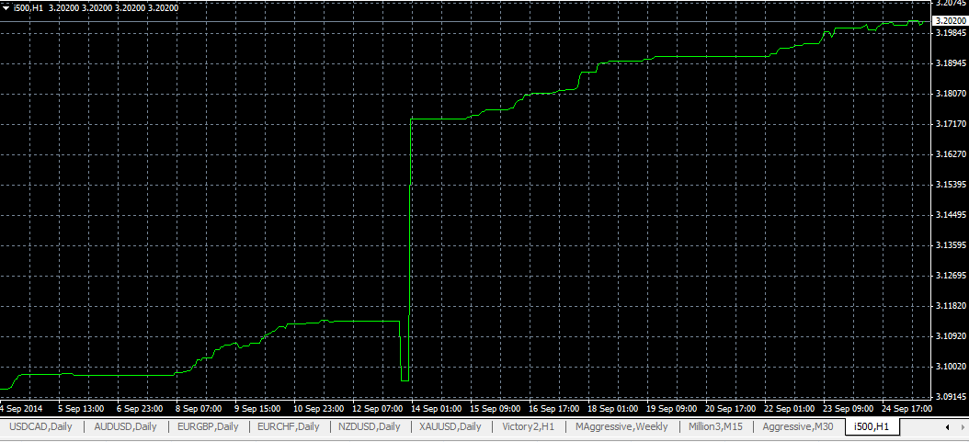Viewport: 969px width, 442px height.
Task: Click the current price label 3.20200
Action: pyautogui.click(x=950, y=21)
